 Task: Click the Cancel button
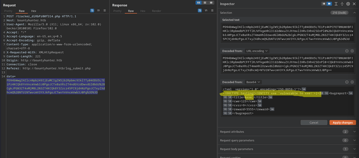coord(314,122)
